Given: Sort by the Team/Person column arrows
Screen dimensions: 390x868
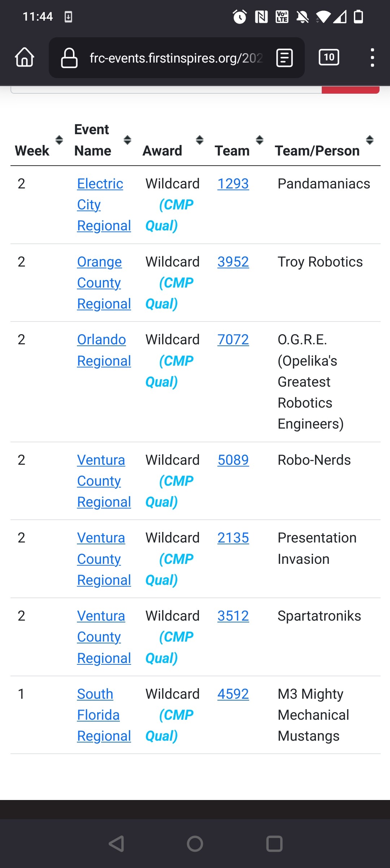Looking at the screenshot, I should [369, 140].
